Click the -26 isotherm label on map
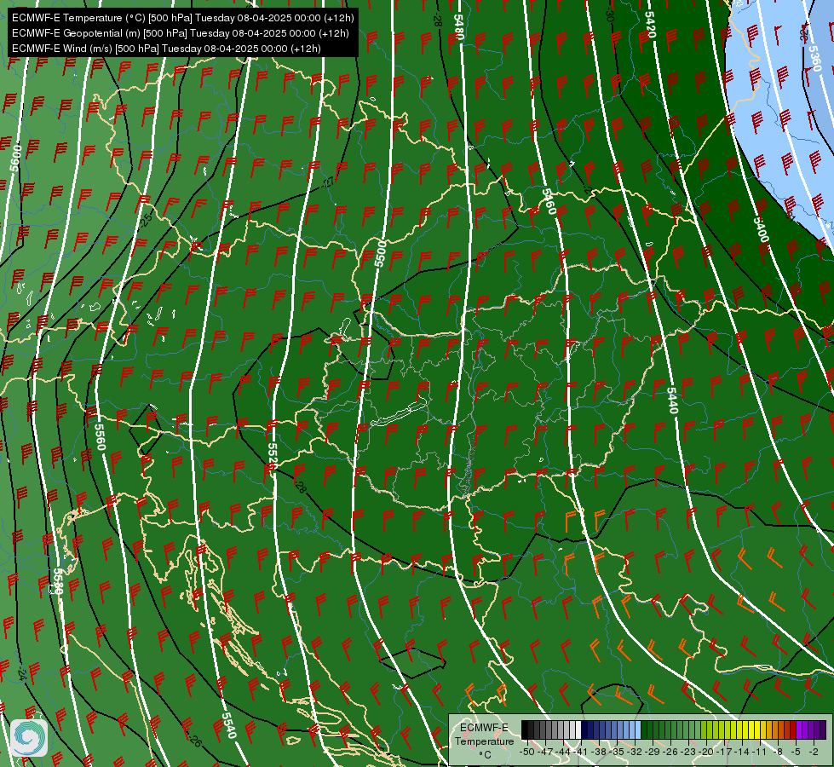 coord(195,740)
